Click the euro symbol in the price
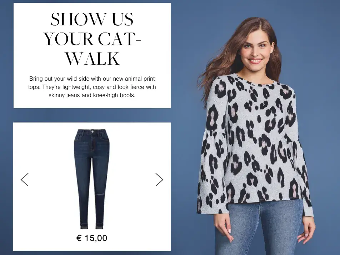The image size is (340, 255). click(x=79, y=238)
